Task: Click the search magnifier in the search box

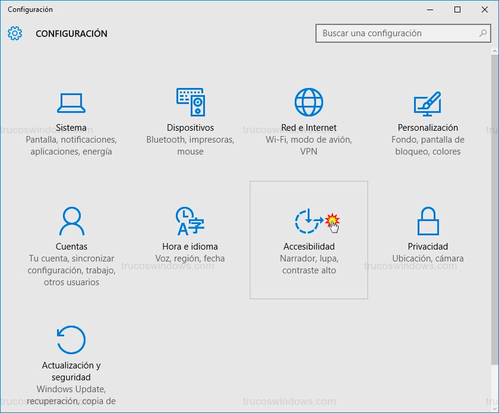Action: click(x=482, y=34)
